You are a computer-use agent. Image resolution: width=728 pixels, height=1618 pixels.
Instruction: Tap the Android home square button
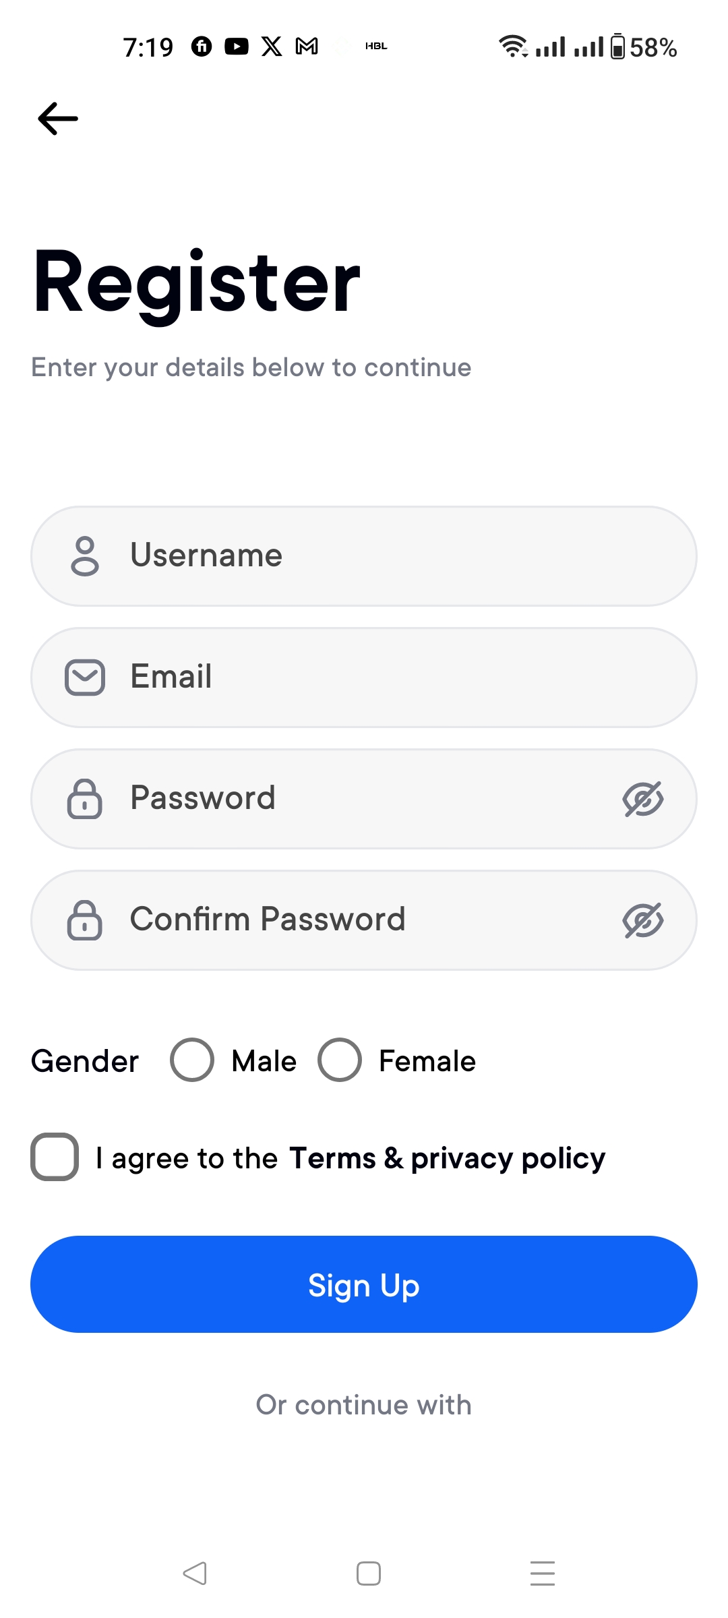click(x=369, y=1573)
